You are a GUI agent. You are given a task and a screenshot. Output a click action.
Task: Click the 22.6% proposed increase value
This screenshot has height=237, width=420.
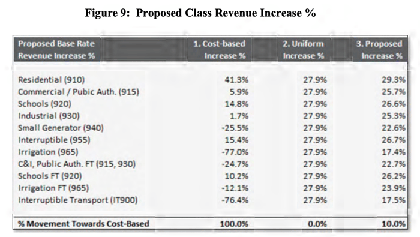(394, 128)
